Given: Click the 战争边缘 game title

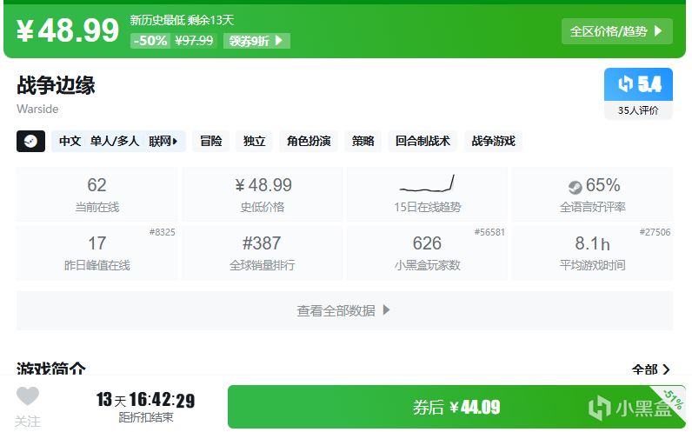Looking at the screenshot, I should pyautogui.click(x=56, y=85).
